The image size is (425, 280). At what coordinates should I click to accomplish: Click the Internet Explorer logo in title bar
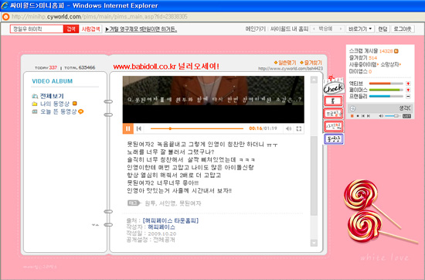pos(5,5)
